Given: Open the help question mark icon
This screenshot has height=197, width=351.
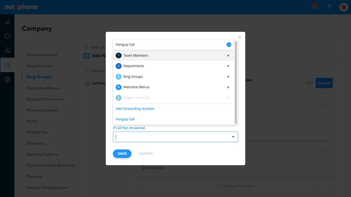Looking at the screenshot, I should coord(329,7).
